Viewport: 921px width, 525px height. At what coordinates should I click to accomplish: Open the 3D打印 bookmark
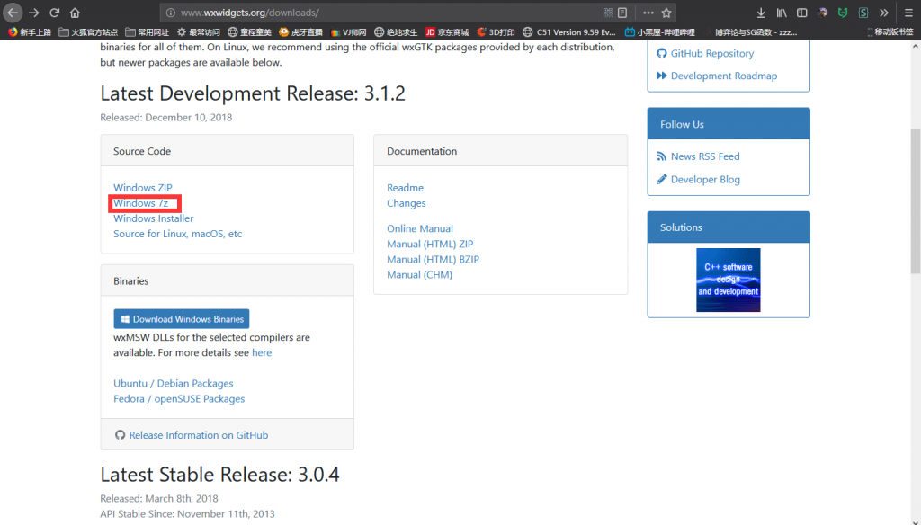496,32
